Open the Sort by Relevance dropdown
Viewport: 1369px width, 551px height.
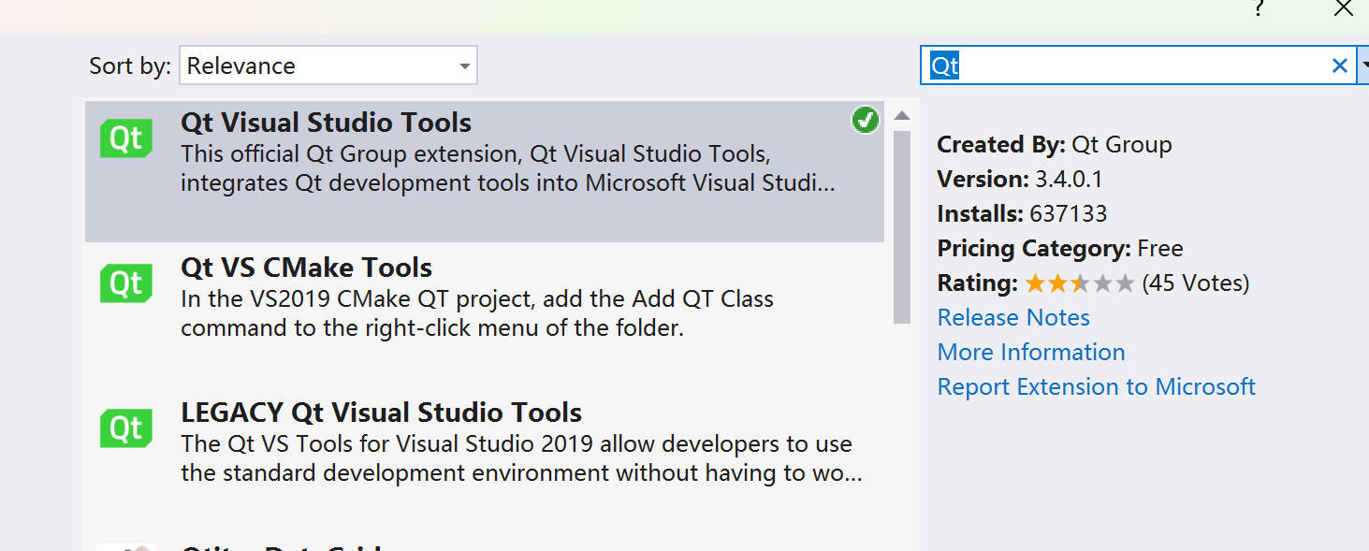point(328,65)
